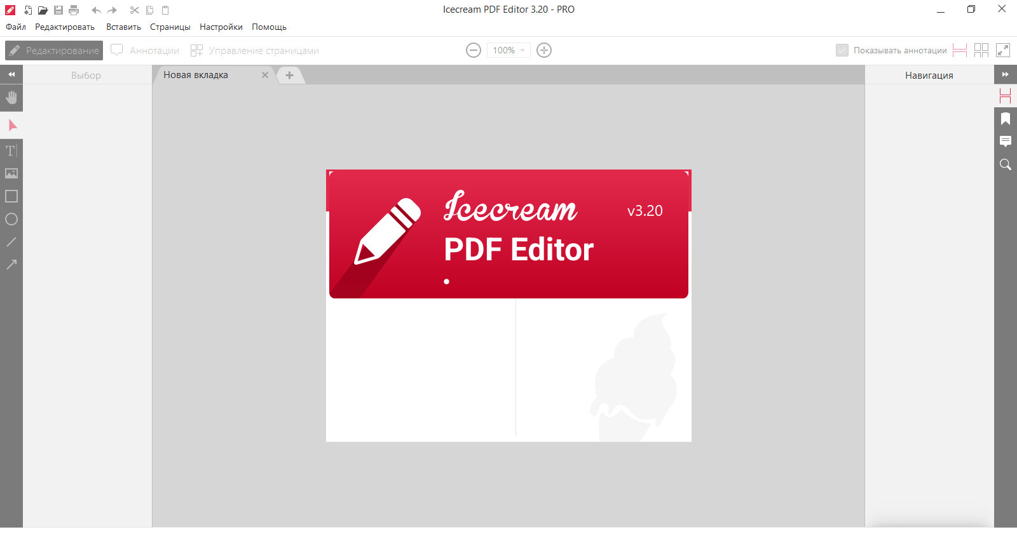The height and width of the screenshot is (546, 1017).
Task: Open the Редактировать menu
Action: coord(65,27)
